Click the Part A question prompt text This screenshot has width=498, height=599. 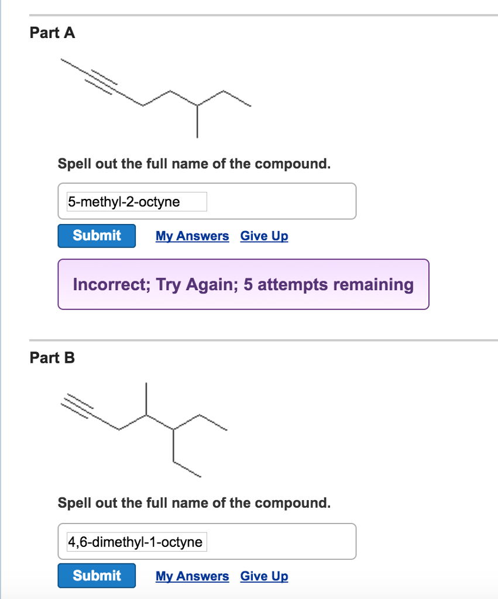(x=194, y=164)
